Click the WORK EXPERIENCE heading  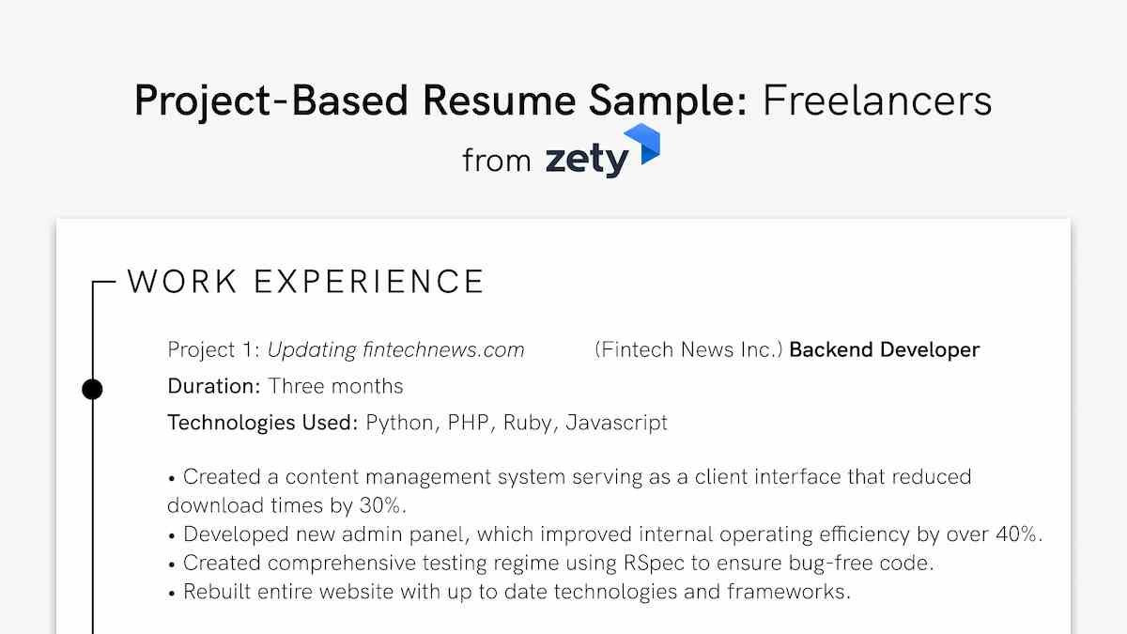coord(306,282)
